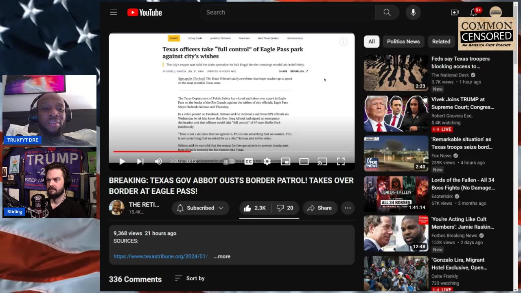521x293 pixels.
Task: Focus the YouTube Search field
Action: 287,12
